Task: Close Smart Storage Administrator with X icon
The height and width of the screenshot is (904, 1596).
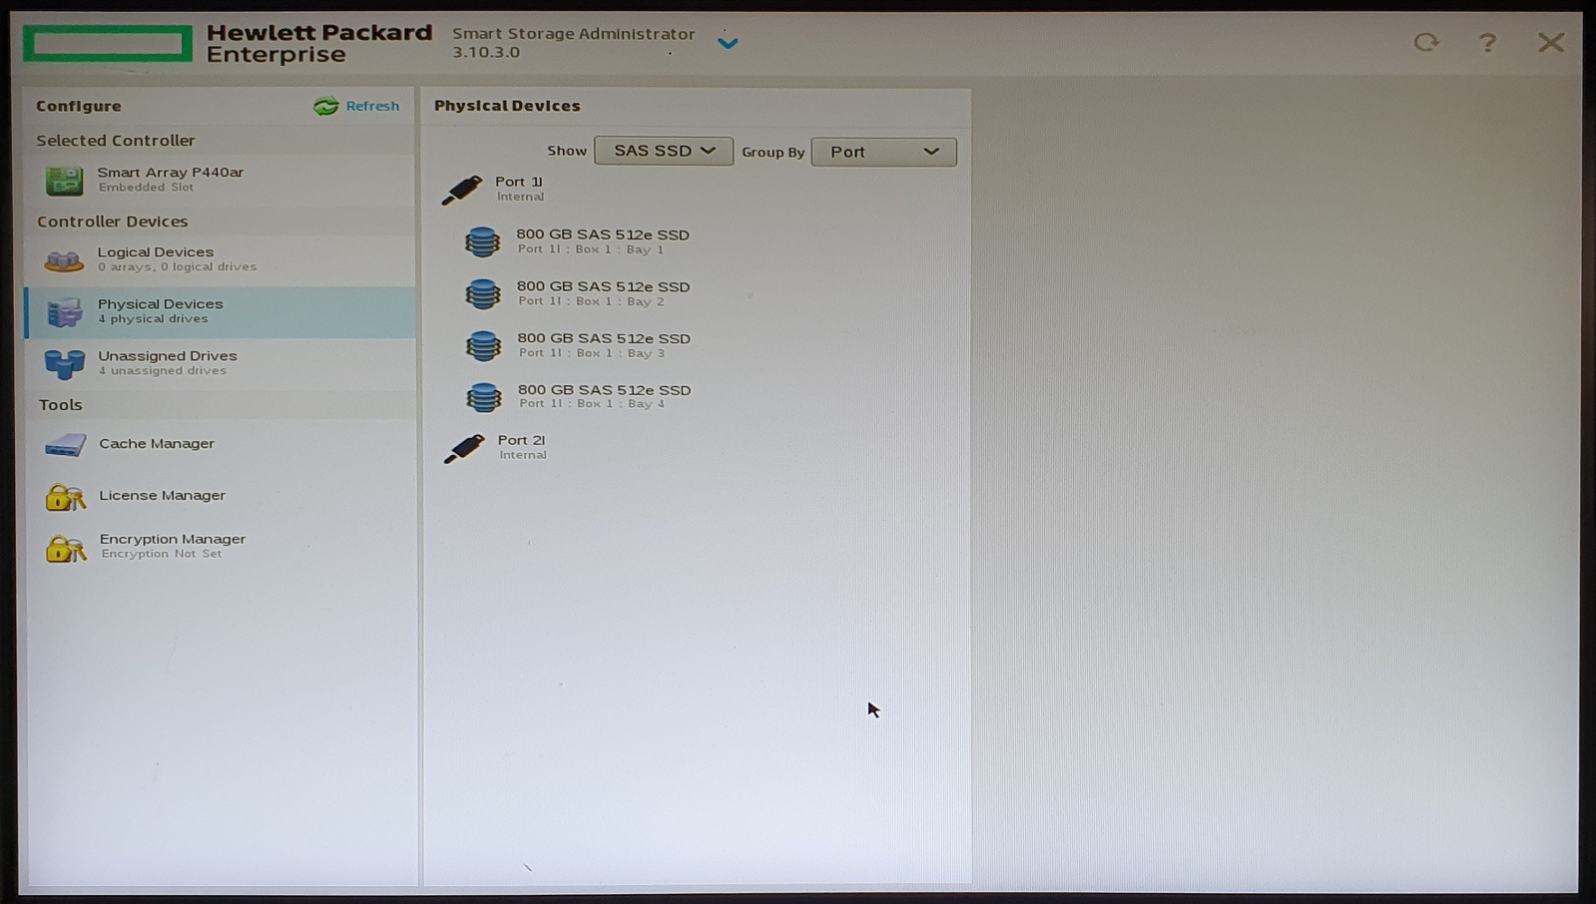Action: click(x=1551, y=42)
